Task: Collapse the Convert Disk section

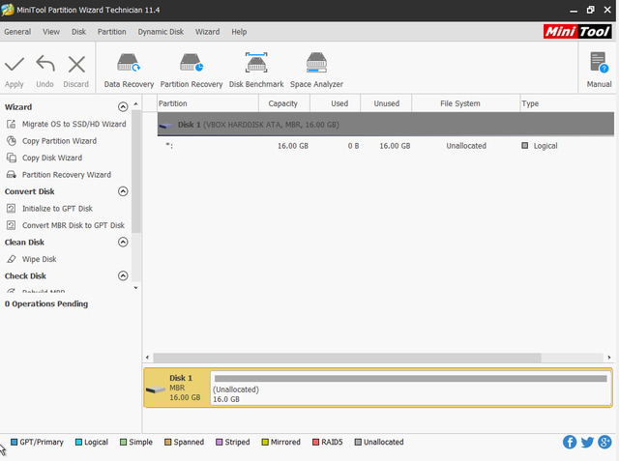Action: (x=123, y=191)
